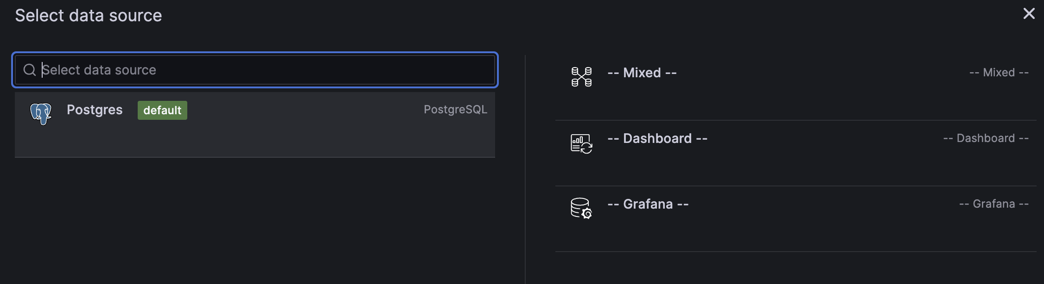The height and width of the screenshot is (284, 1044).
Task: Click the Dashboard data source icon
Action: (x=581, y=143)
